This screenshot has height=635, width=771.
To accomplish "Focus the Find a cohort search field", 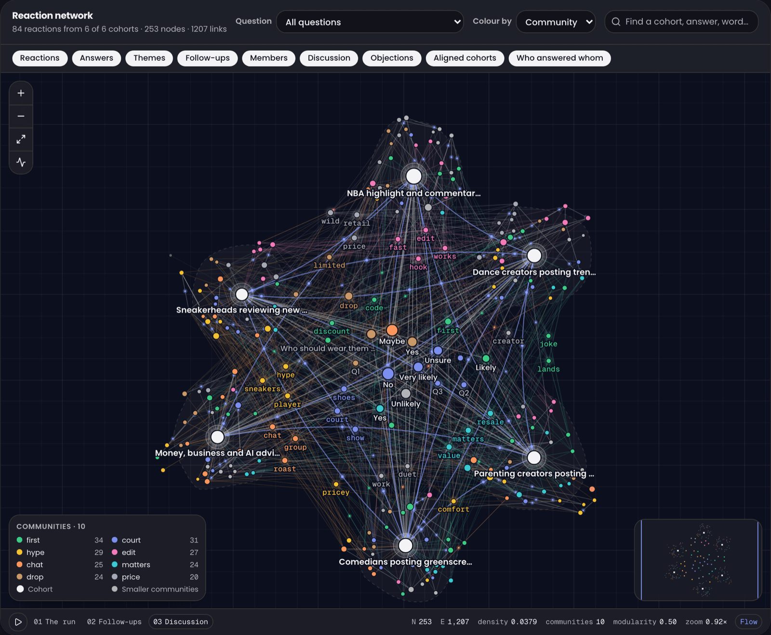I will (x=681, y=22).
